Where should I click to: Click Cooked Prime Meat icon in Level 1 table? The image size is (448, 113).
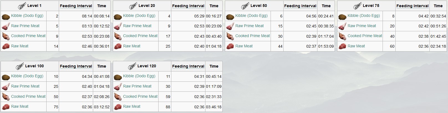click(x=6, y=37)
